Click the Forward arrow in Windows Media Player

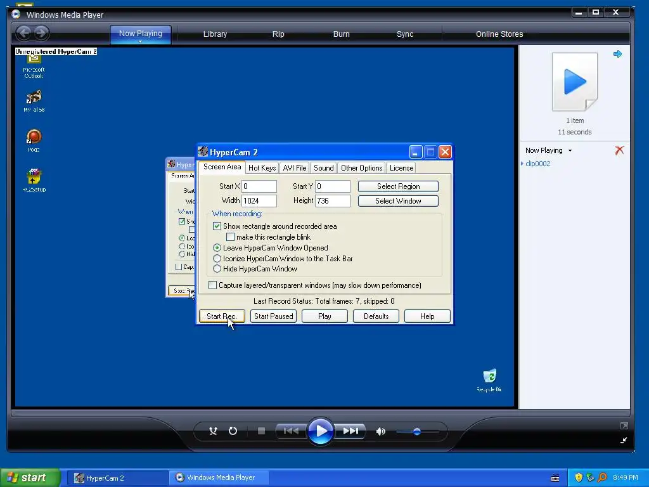tap(41, 33)
